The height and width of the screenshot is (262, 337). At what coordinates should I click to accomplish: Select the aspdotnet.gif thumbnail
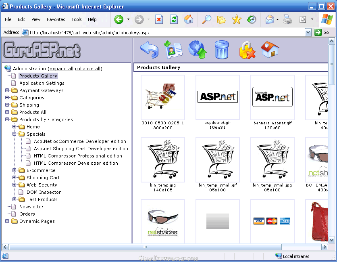tap(218, 97)
